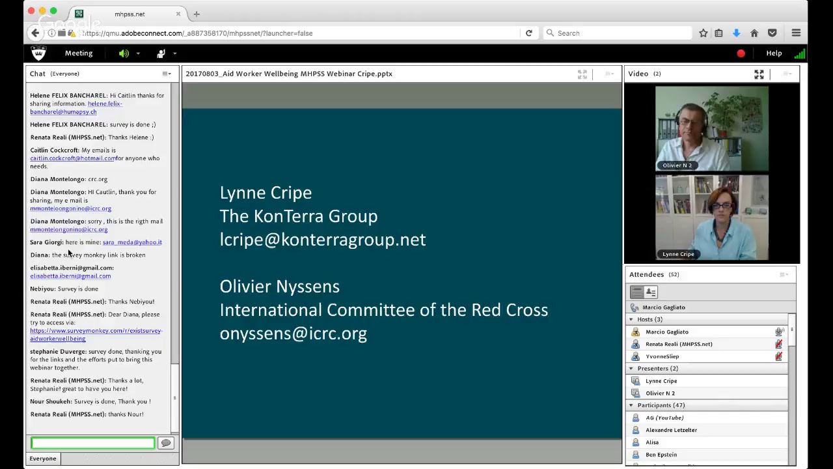Image resolution: width=833 pixels, height=469 pixels.
Task: Open helene.felix-bancharel@humapsy.ch email link
Action: (76, 107)
